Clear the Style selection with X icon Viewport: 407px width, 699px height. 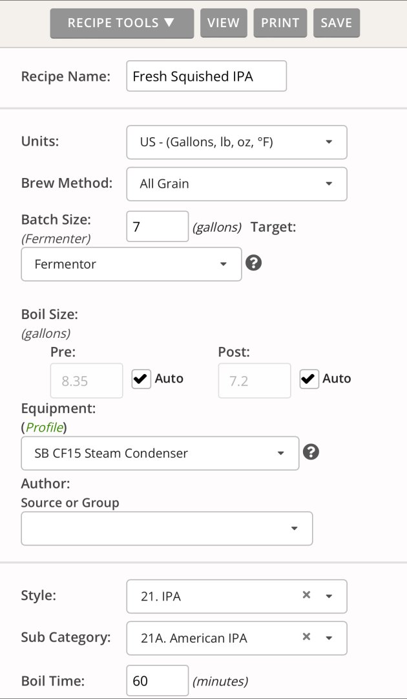[307, 595]
